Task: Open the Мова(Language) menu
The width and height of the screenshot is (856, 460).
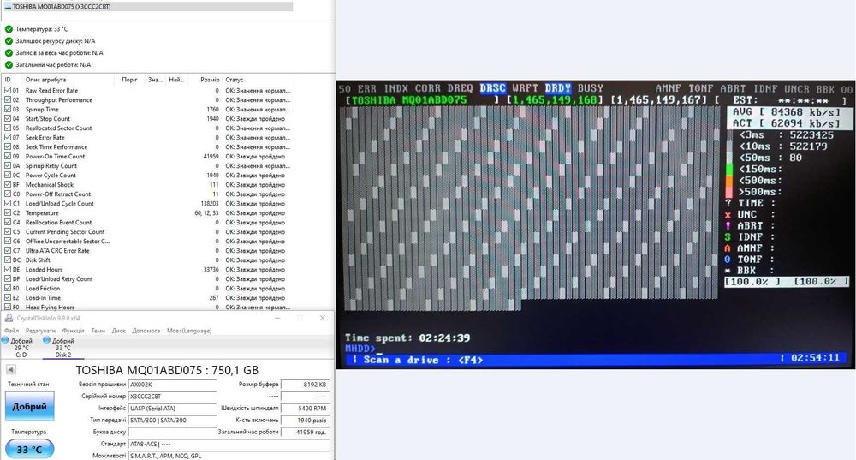Action: pos(189,331)
